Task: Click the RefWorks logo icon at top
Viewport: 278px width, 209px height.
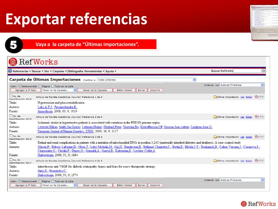Action: tap(13, 62)
